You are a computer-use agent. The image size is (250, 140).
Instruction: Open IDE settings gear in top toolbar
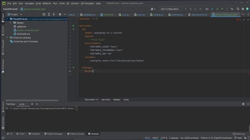[x=243, y=9]
